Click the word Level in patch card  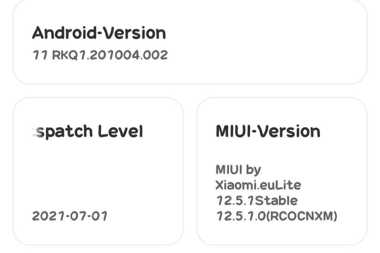point(120,131)
